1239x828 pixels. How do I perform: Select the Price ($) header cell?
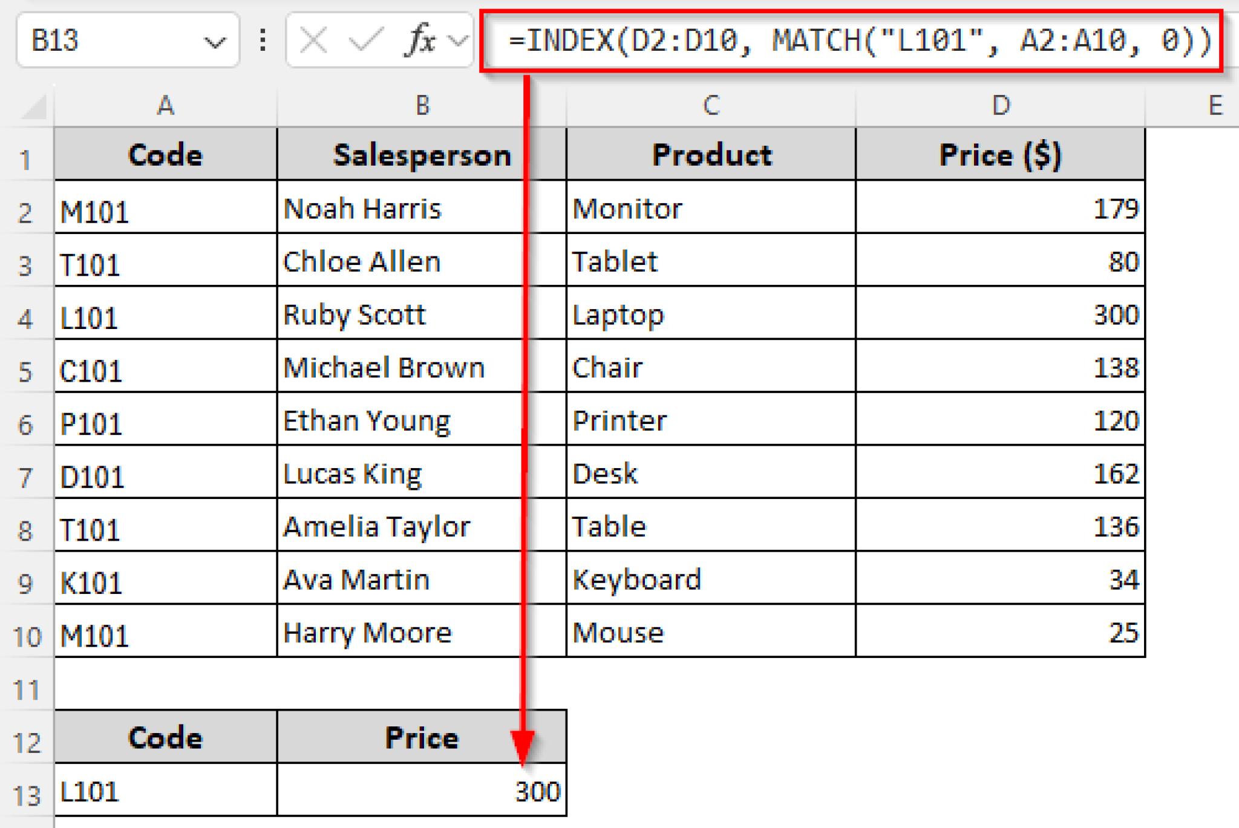pyautogui.click(x=999, y=155)
